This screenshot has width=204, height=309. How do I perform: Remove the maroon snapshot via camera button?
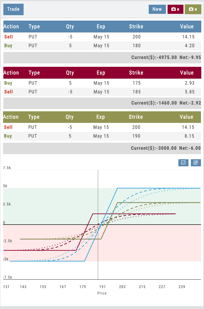coord(175,9)
